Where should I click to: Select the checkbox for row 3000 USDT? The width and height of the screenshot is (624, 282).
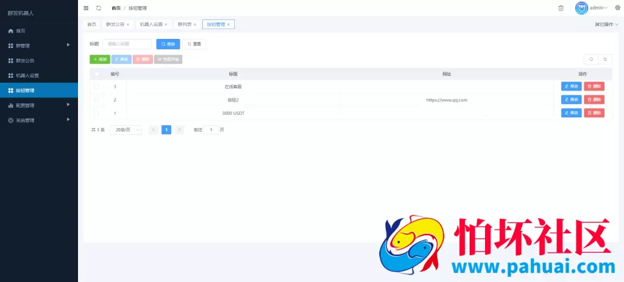pyautogui.click(x=96, y=113)
